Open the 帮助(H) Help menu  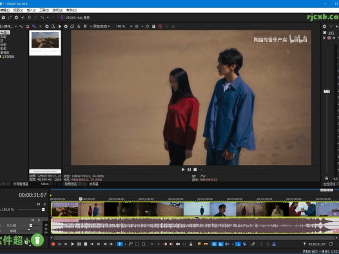tap(72, 10)
